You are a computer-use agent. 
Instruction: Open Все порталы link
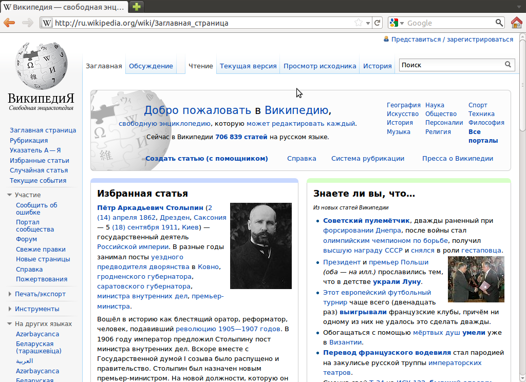(x=483, y=136)
